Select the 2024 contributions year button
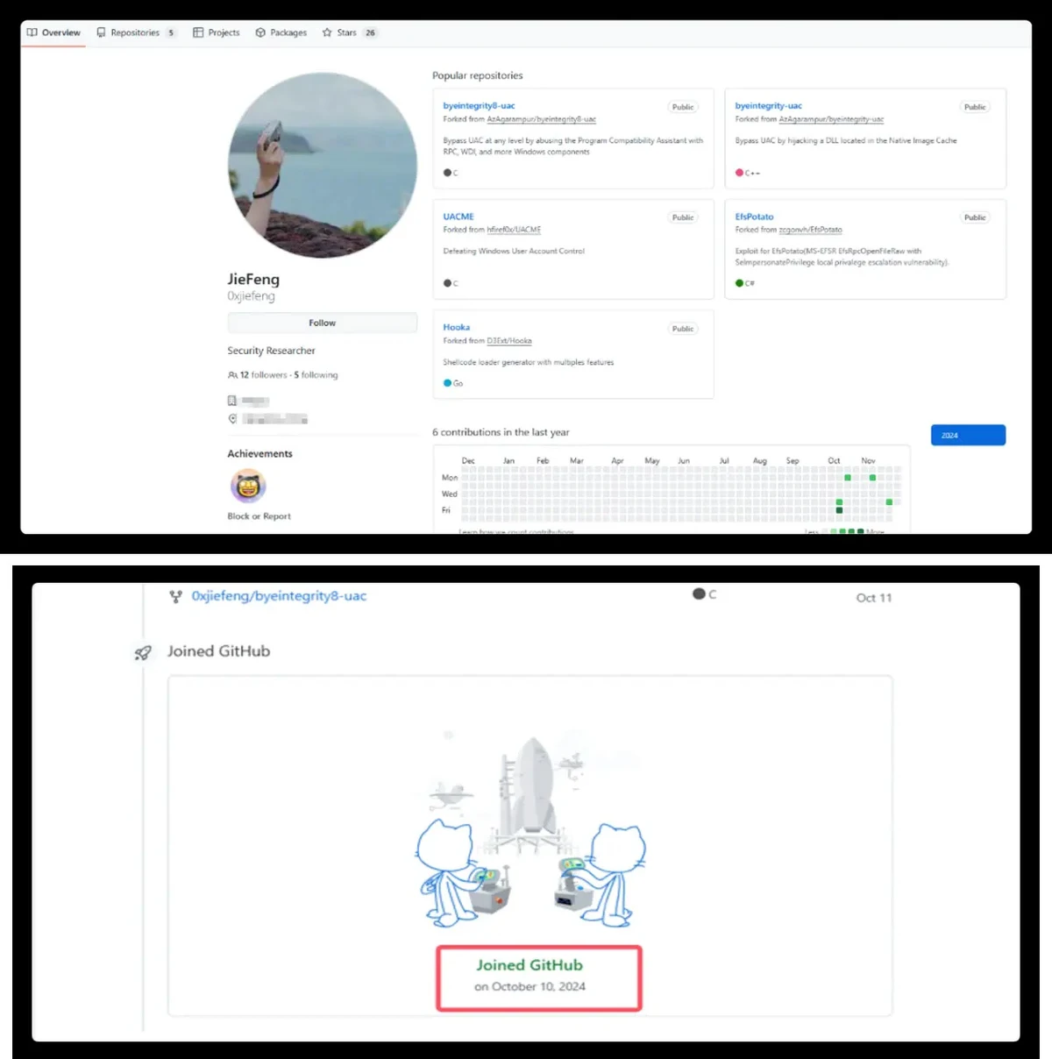Screen dimensions: 1052x1059 pos(967,435)
